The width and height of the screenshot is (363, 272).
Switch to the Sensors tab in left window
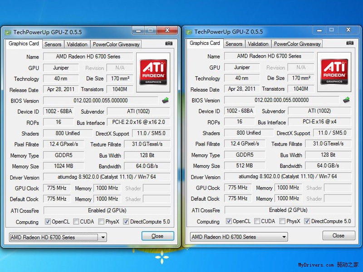pos(53,44)
